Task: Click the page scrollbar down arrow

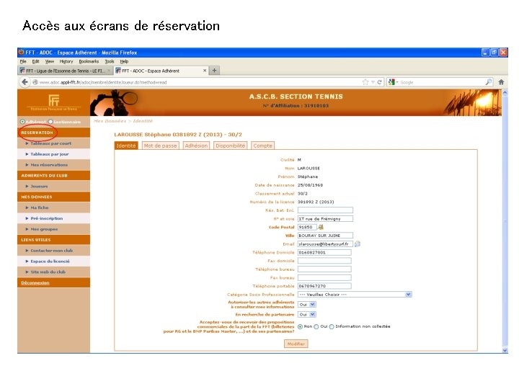Action: tap(505, 350)
